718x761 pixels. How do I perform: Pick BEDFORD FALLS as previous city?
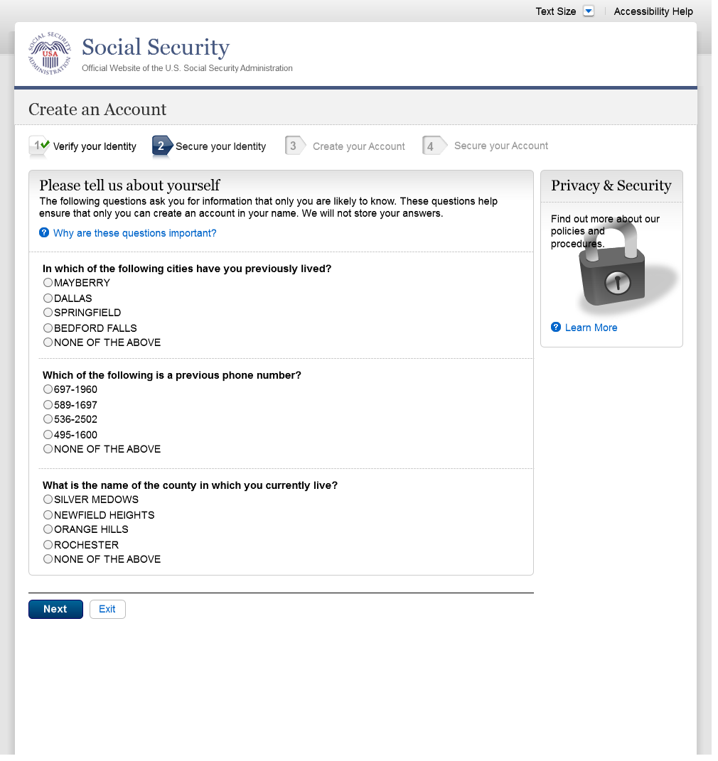[48, 328]
